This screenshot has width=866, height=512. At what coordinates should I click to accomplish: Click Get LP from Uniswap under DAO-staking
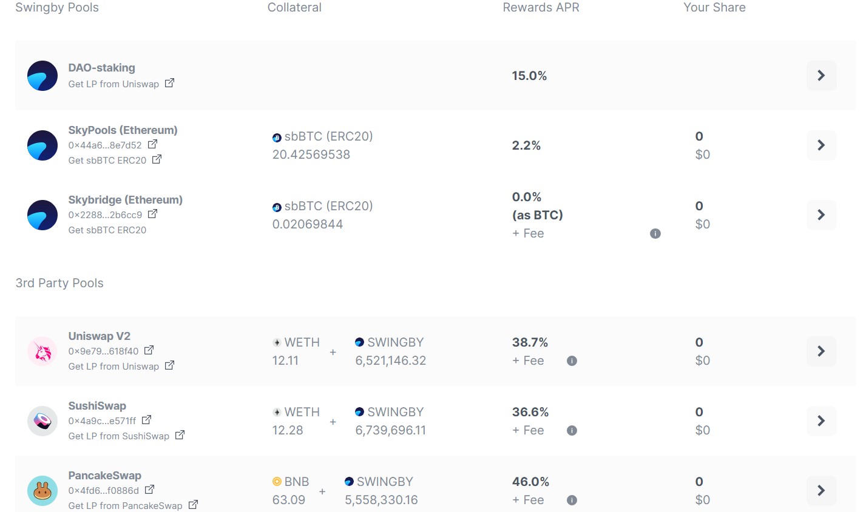pyautogui.click(x=113, y=84)
